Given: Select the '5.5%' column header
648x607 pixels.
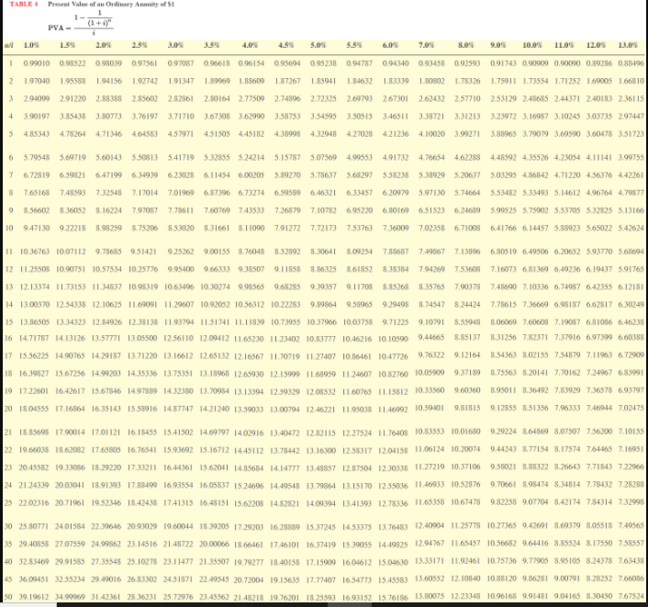Looking at the screenshot, I should (354, 45).
